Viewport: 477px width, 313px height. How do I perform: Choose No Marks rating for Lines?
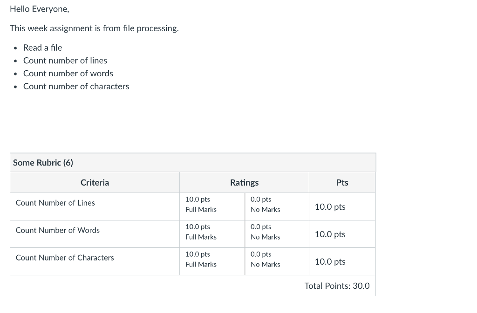(x=277, y=206)
